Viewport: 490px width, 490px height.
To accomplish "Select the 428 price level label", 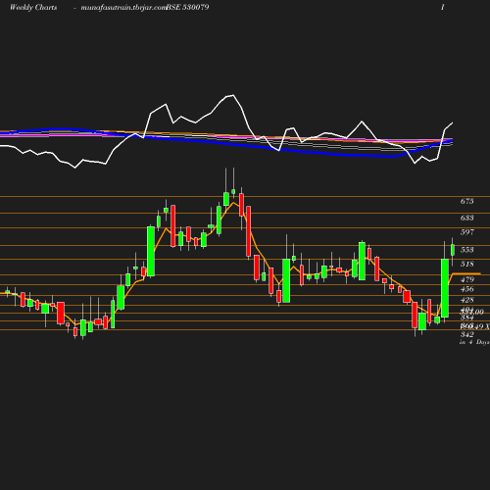I will tap(466, 300).
